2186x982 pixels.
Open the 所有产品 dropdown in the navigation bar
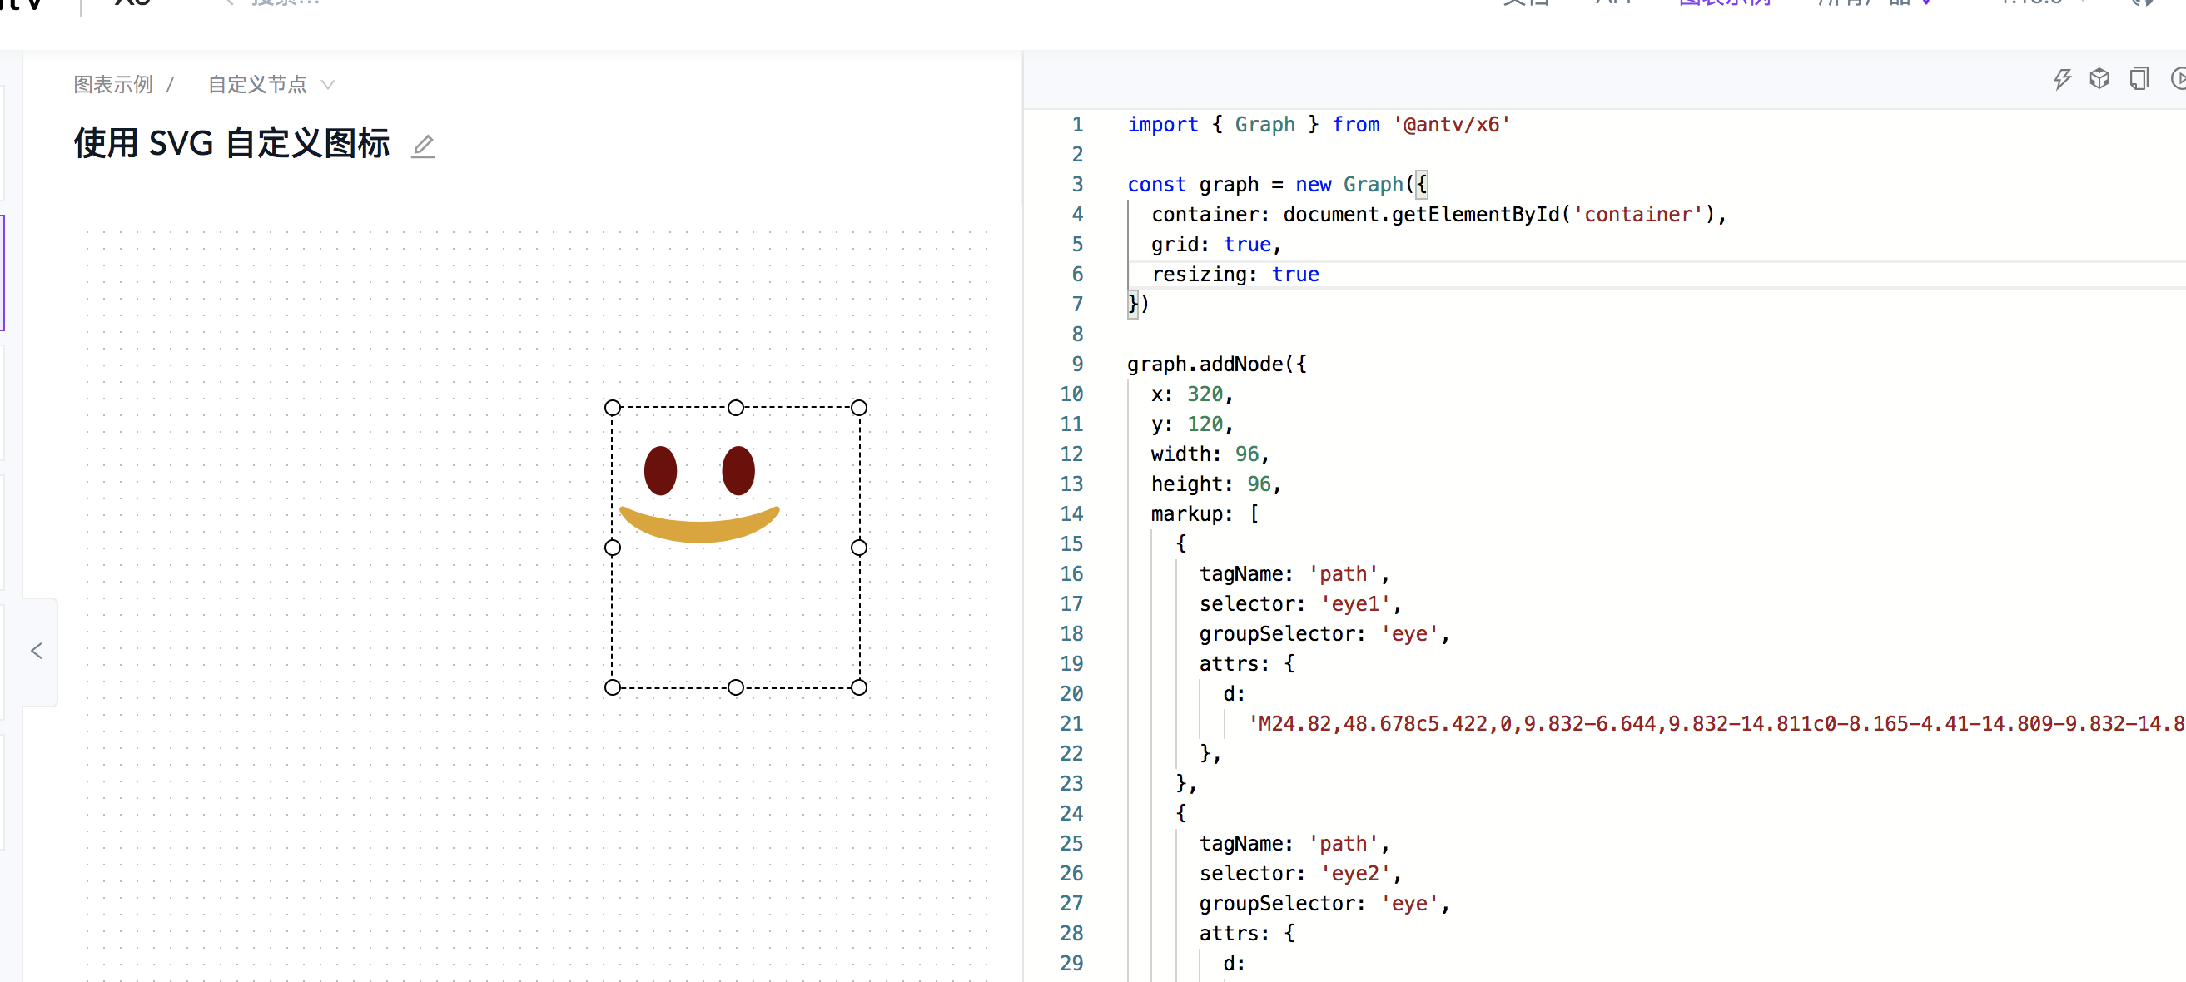point(1873,2)
